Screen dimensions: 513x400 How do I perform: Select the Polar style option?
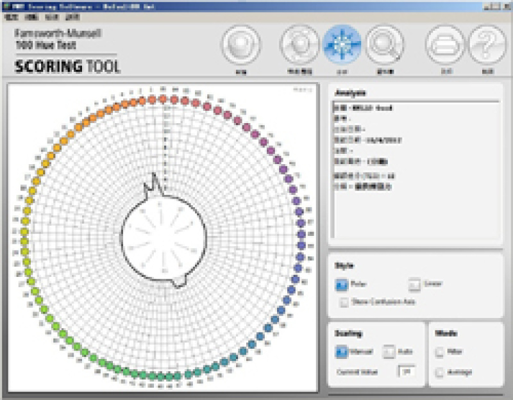click(342, 285)
